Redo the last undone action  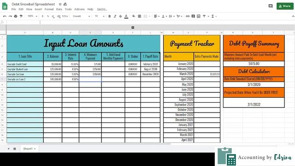coord(10,17)
